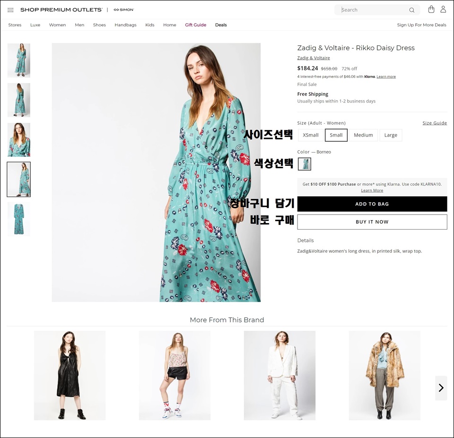Open the Luxe menu
This screenshot has width=454, height=438.
coord(35,25)
